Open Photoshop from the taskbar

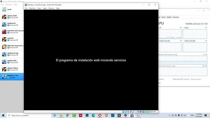coord(87,115)
